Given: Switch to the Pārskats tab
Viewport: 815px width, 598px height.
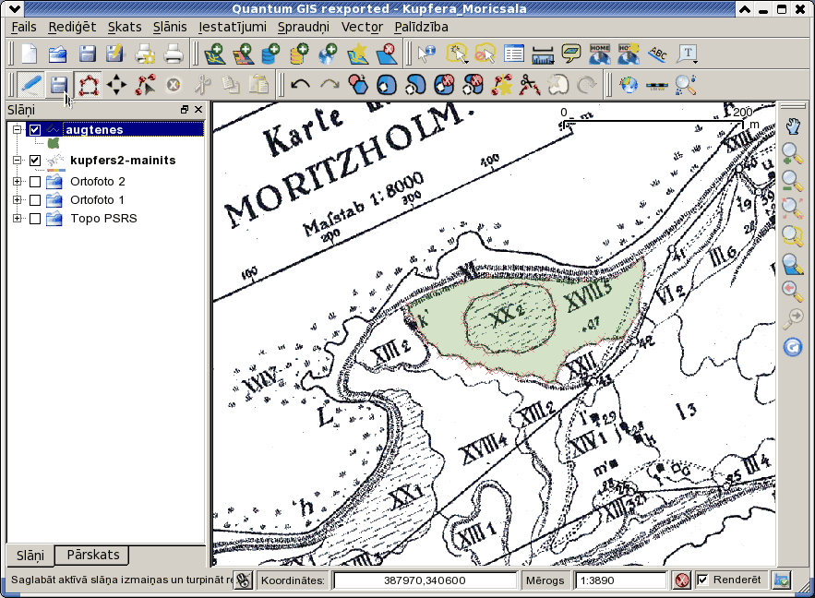Looking at the screenshot, I should (93, 555).
